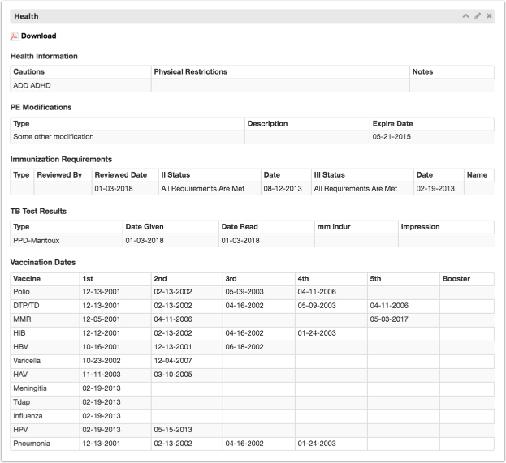Click the Pneumonia 4th dose date 01-24-2003
The image size is (506, 463).
click(x=317, y=444)
